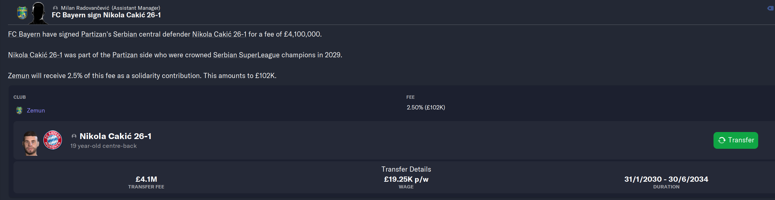775x200 pixels.
Task: Open the bold Nikola Cakić 26-1 player heading
Action: click(115, 136)
